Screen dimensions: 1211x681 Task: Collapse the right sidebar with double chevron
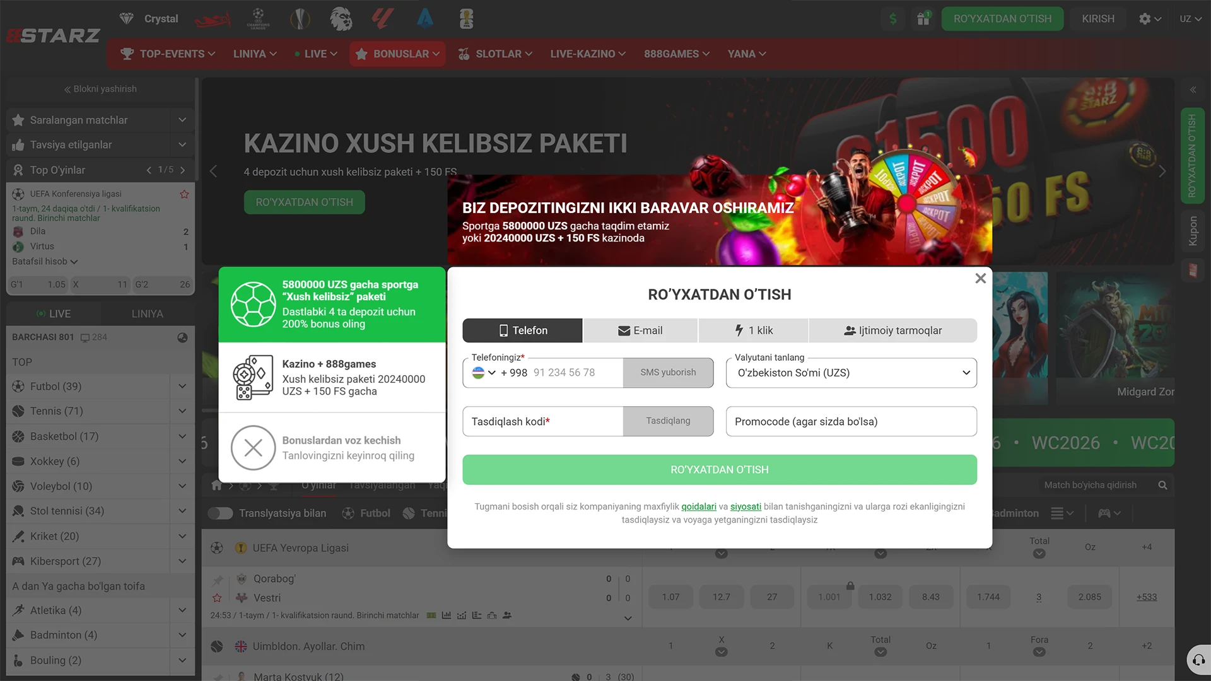point(1193,90)
